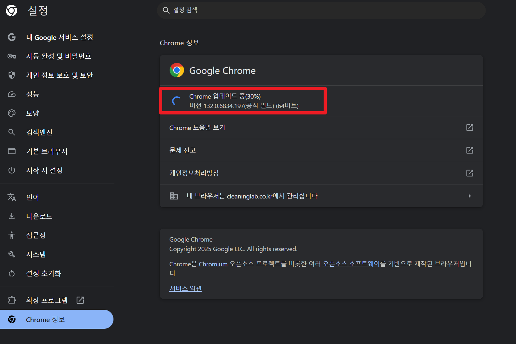Click 문제 신고 row
Viewport: 516px width, 344px height.
pos(321,150)
